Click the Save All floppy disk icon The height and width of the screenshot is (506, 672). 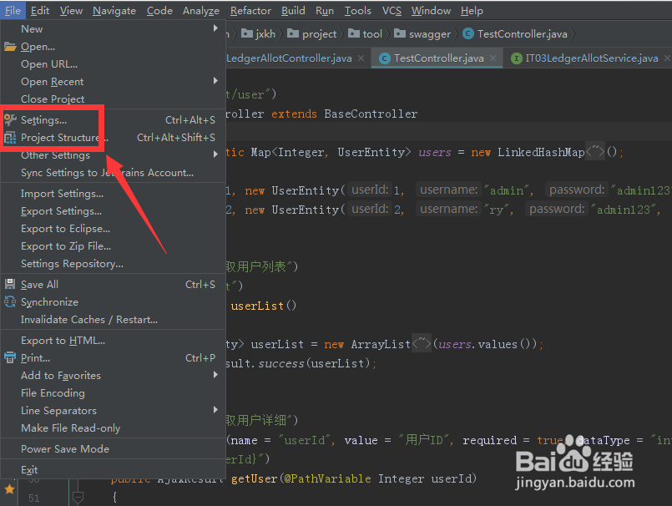click(10, 284)
